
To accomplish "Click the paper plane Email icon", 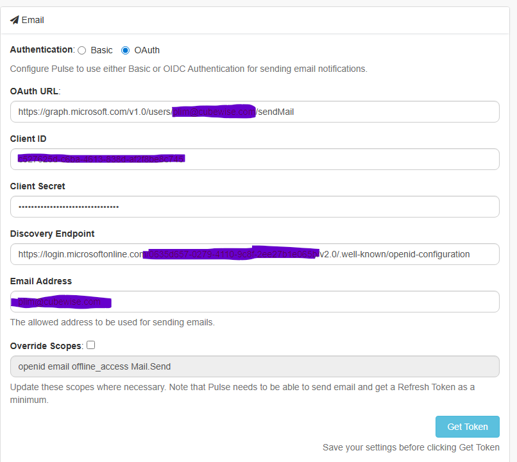I will (15, 20).
